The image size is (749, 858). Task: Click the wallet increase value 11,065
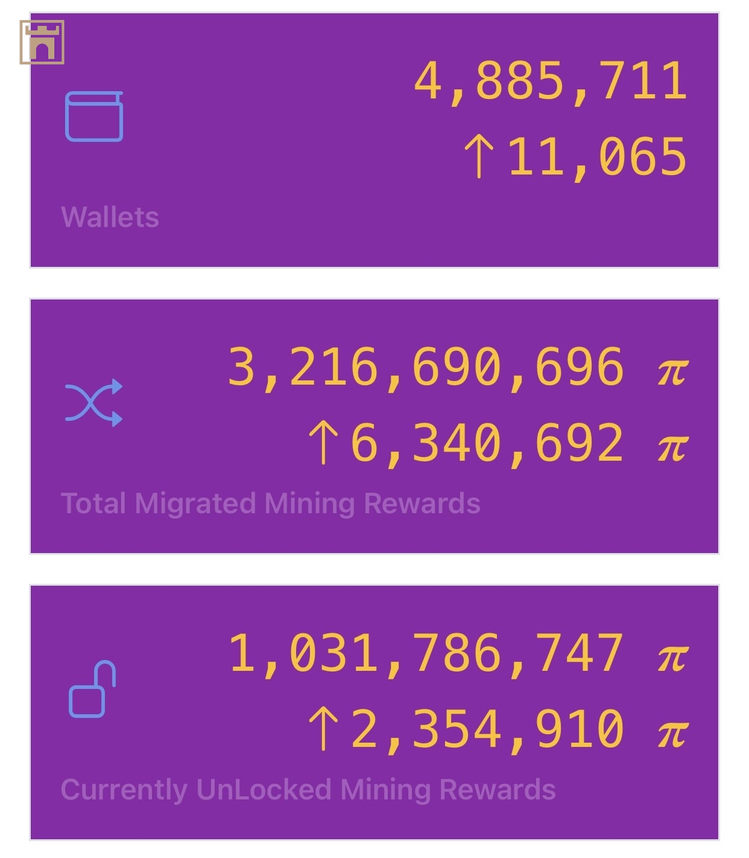point(597,157)
